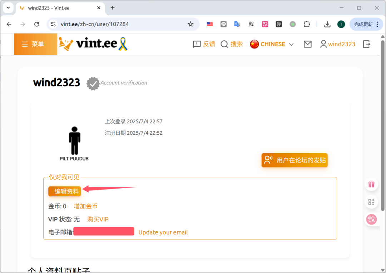This screenshot has width=386, height=273.
Task: Click the floating gift icon
Action: [x=371, y=184]
